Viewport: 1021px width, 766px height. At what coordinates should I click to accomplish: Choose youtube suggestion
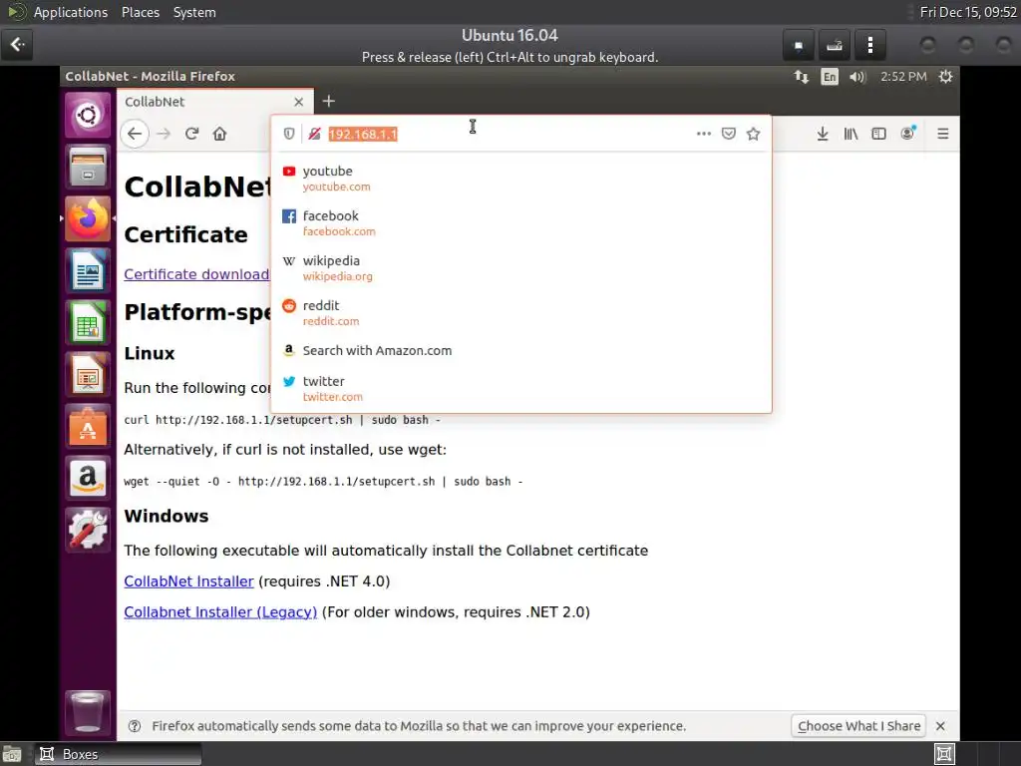tap(520, 178)
